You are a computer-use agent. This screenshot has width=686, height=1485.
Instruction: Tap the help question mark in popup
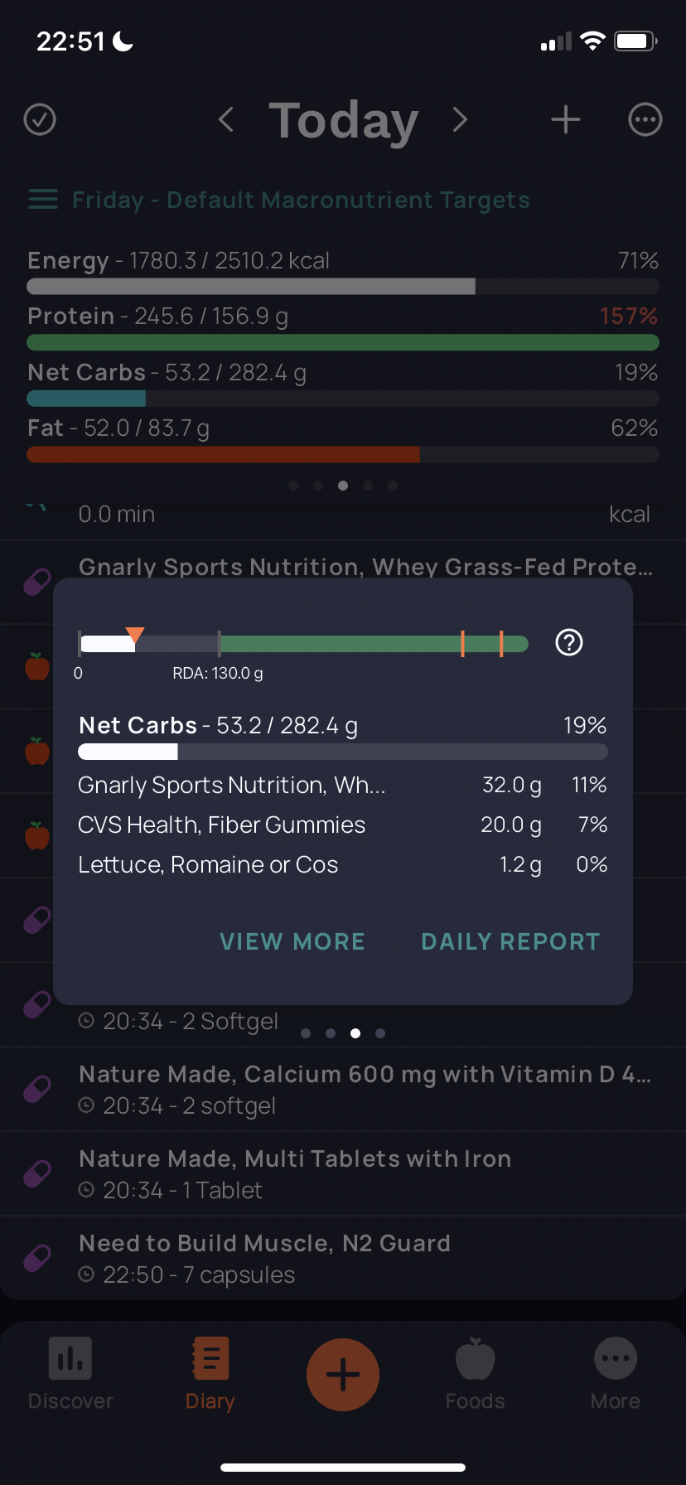coord(569,642)
